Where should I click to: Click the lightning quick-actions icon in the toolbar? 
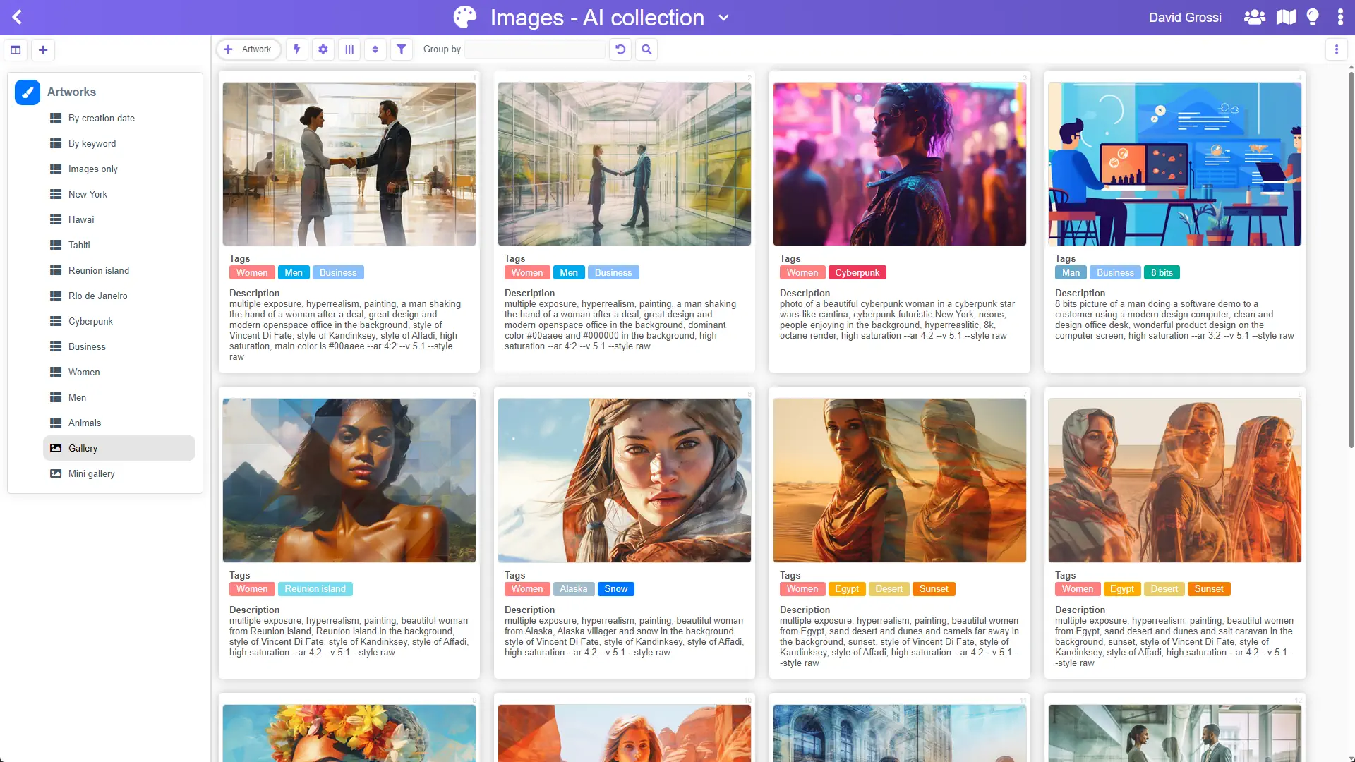click(296, 49)
